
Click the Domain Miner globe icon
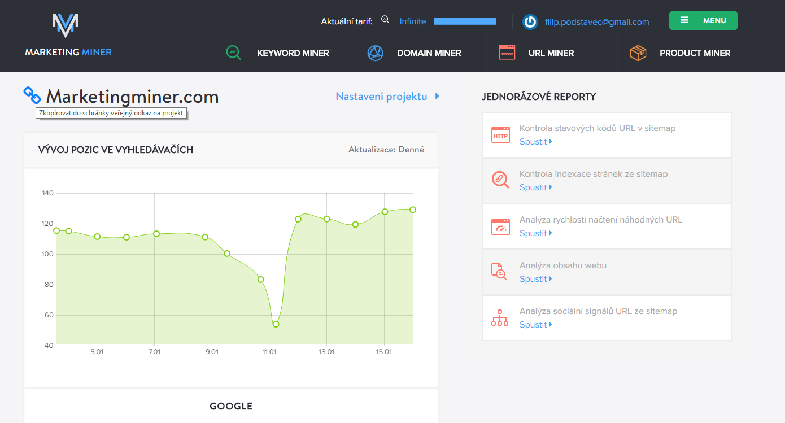(376, 53)
